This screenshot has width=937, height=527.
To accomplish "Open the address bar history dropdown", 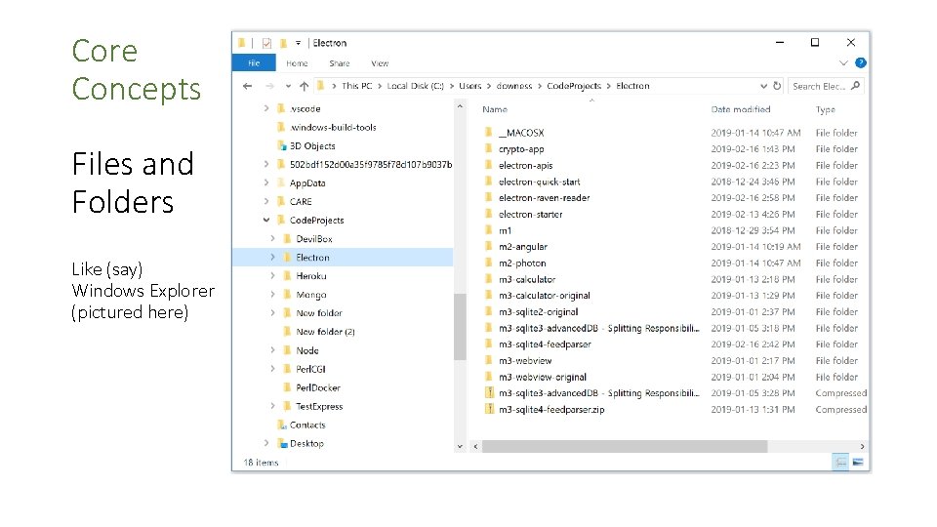I will coord(763,86).
